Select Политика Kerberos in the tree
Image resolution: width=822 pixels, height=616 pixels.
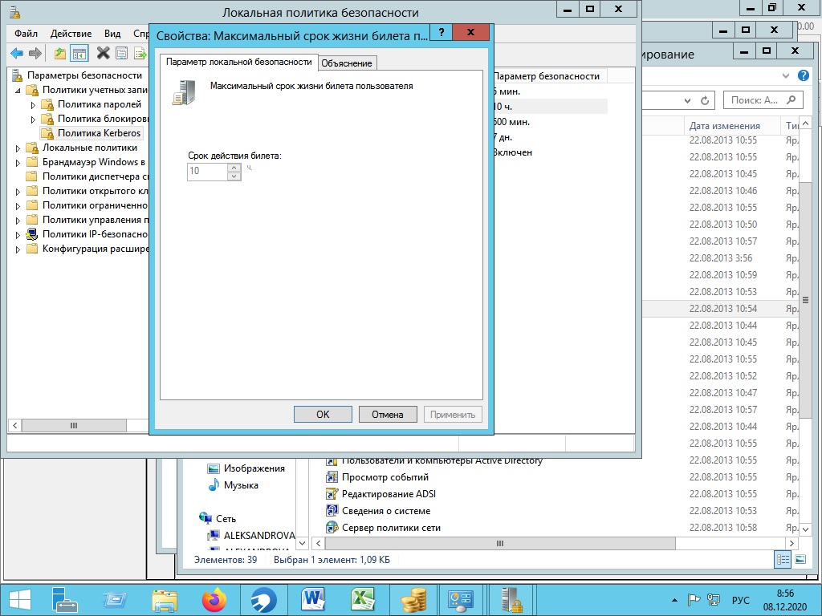coord(98,133)
